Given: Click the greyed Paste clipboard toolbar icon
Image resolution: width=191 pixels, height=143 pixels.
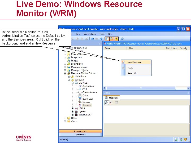Looking at the screenshot, I should (82, 39).
